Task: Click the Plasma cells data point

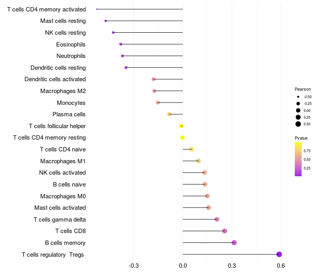Action: coord(169,114)
